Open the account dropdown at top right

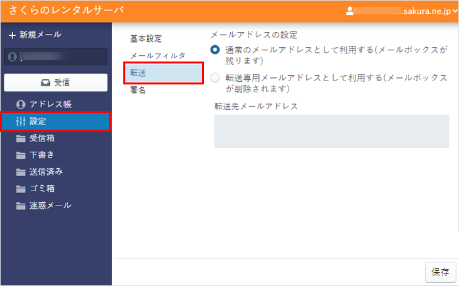(454, 11)
